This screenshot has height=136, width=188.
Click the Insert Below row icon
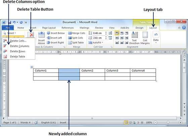click(x=48, y=33)
